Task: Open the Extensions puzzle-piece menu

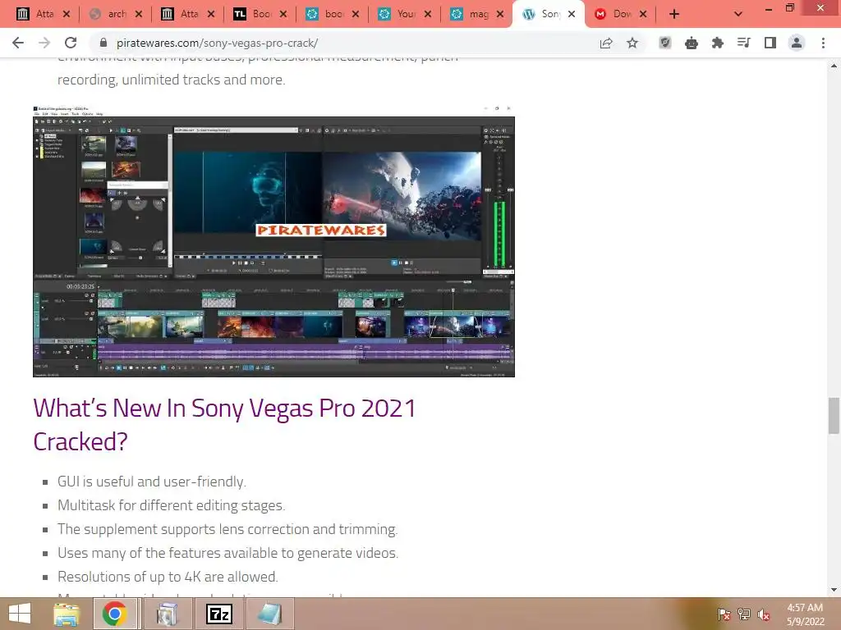Action: pos(718,43)
